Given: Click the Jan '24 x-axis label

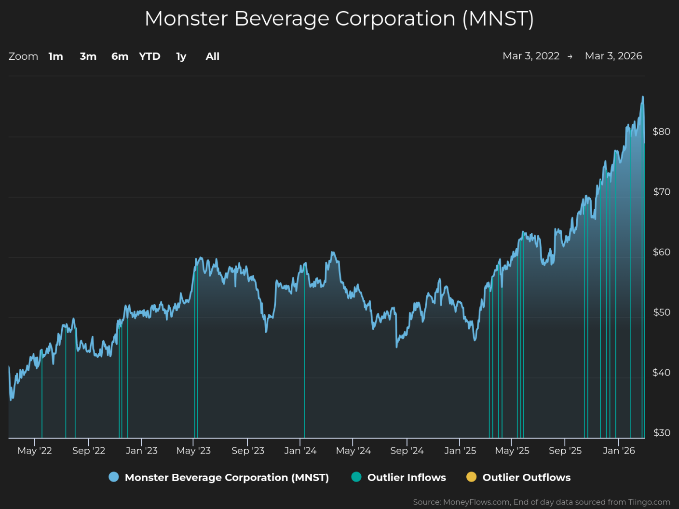Looking at the screenshot, I should point(300,451).
